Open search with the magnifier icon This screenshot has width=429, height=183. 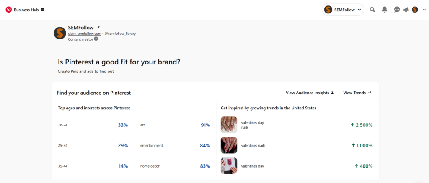(x=372, y=10)
